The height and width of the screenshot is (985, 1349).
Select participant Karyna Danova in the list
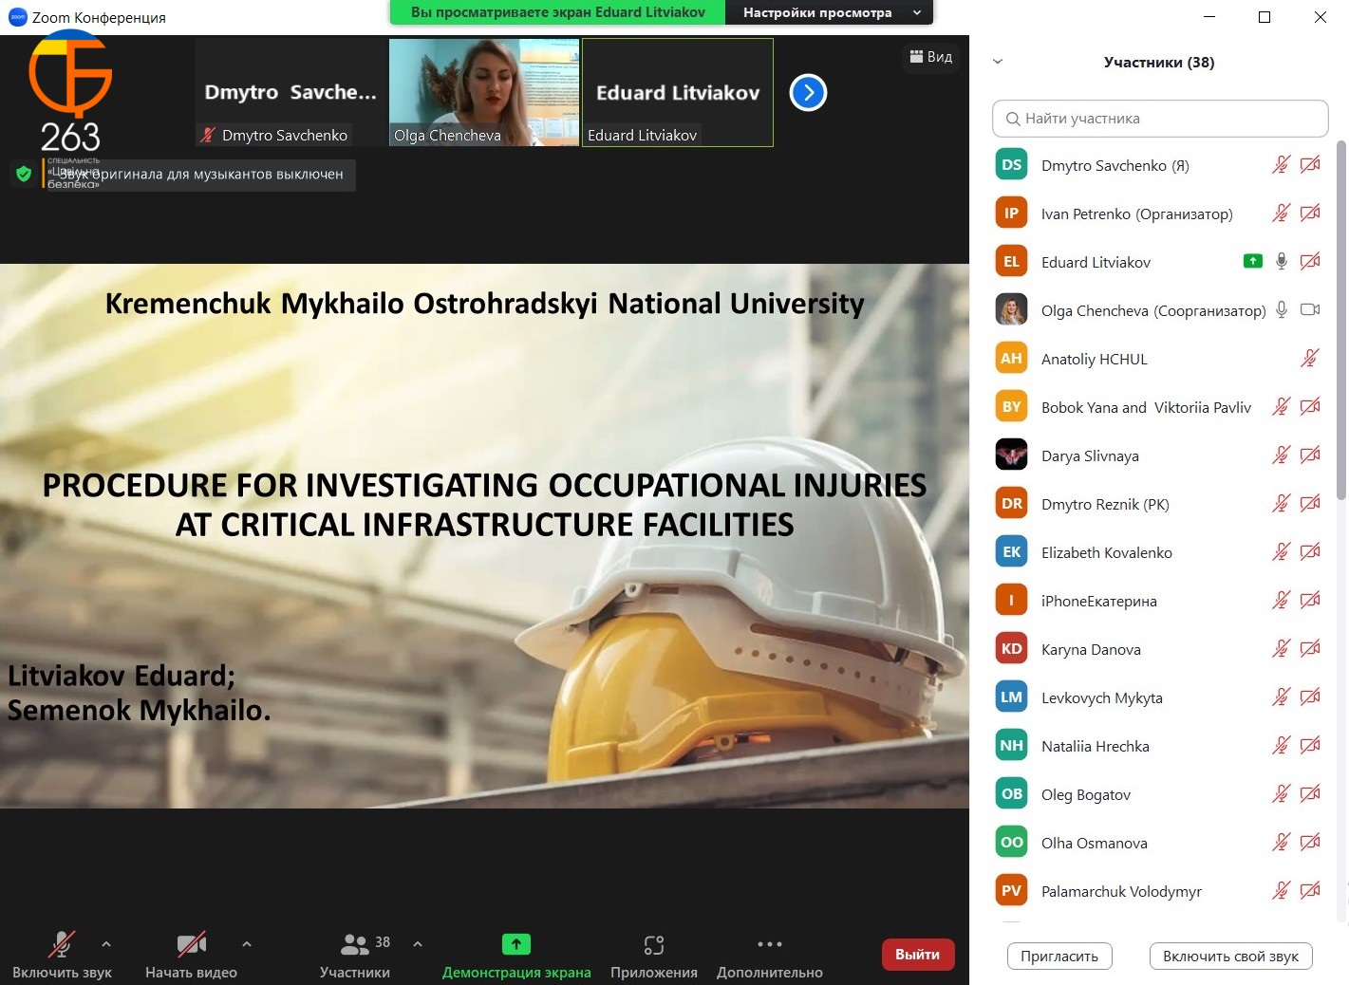(x=1159, y=649)
